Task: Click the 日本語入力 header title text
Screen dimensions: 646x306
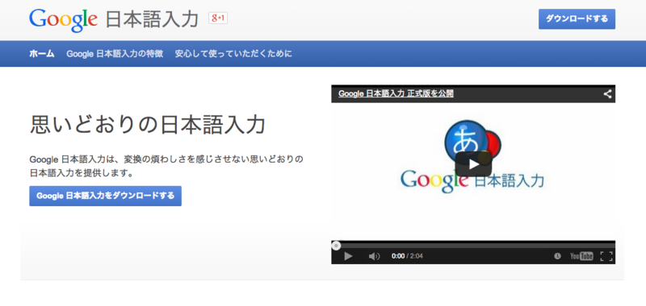Action: coord(152,19)
